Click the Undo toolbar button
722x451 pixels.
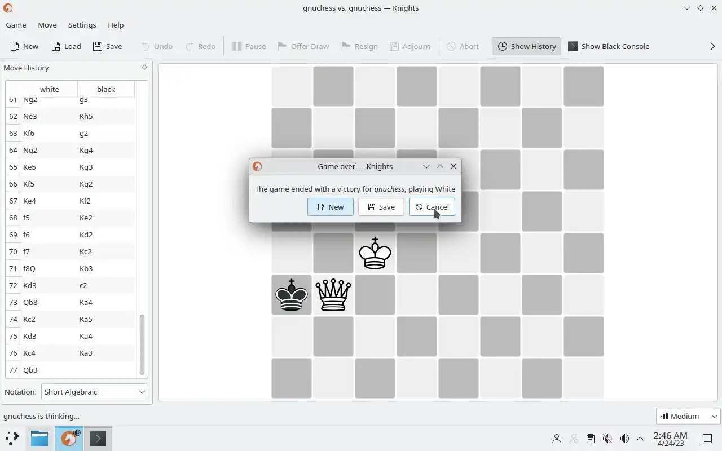coord(156,46)
